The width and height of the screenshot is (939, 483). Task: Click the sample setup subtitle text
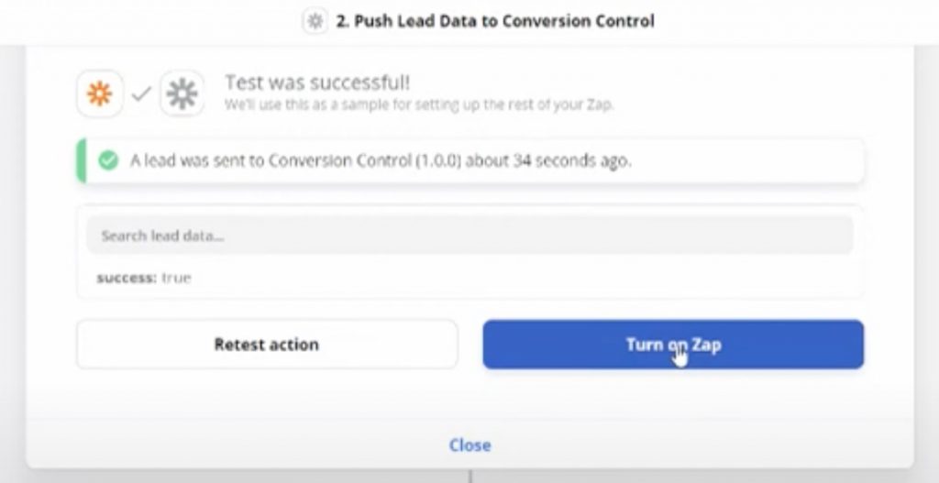[x=419, y=104]
